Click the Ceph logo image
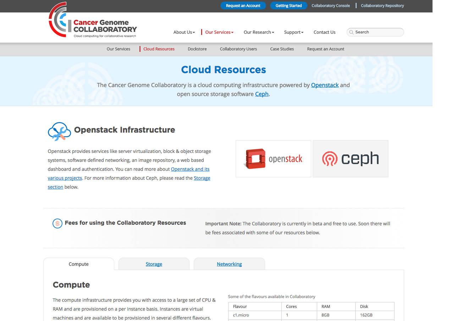451x321 pixels. pos(350,159)
